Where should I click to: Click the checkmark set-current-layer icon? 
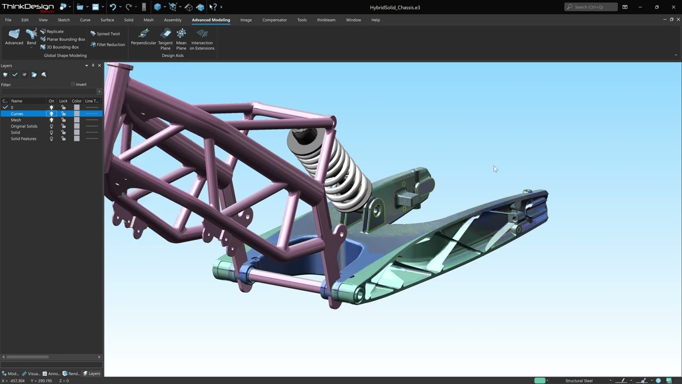(15, 75)
